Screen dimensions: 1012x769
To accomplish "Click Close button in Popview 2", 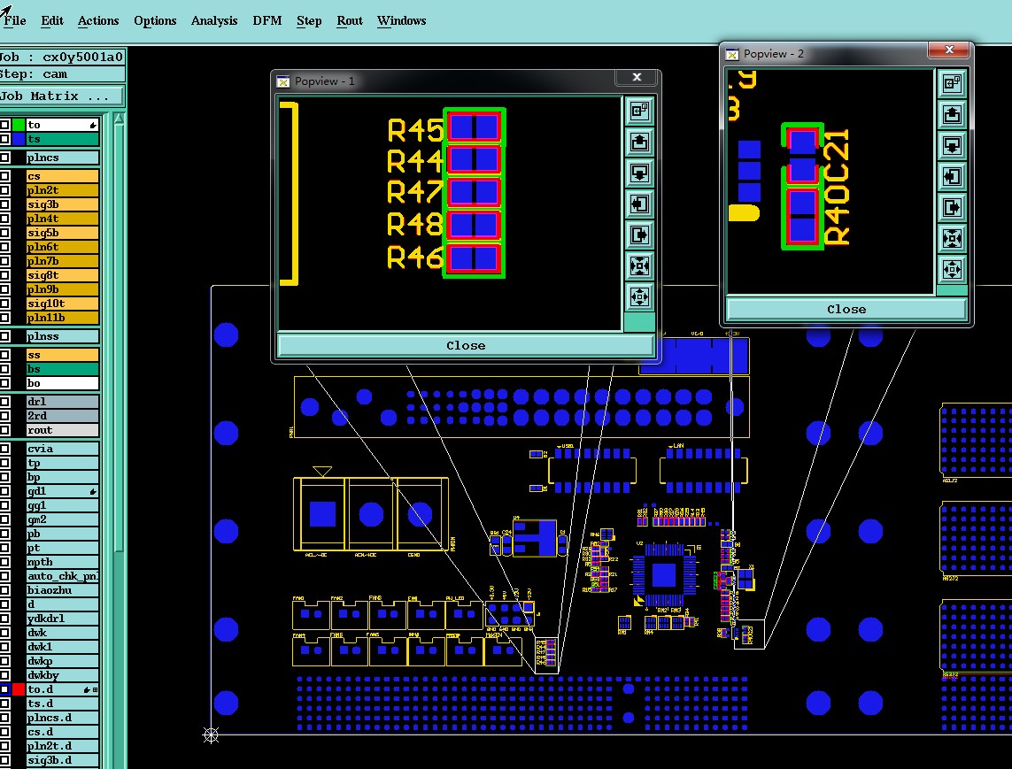I will (x=846, y=309).
